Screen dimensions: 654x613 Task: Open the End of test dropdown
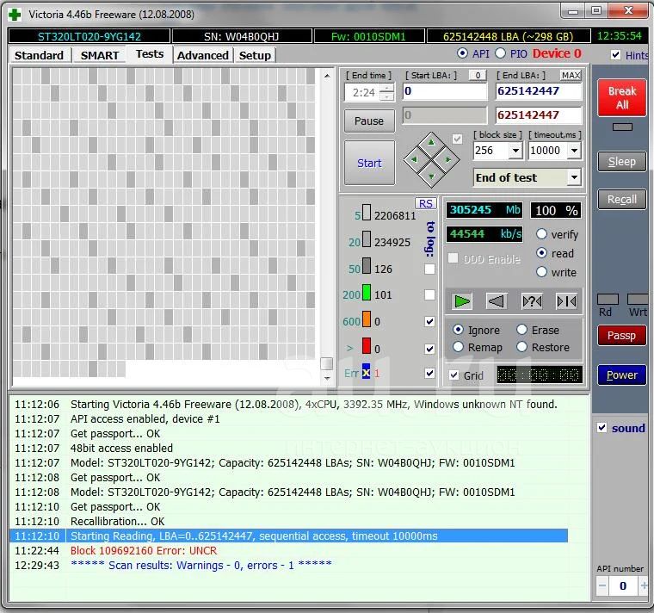tap(574, 177)
